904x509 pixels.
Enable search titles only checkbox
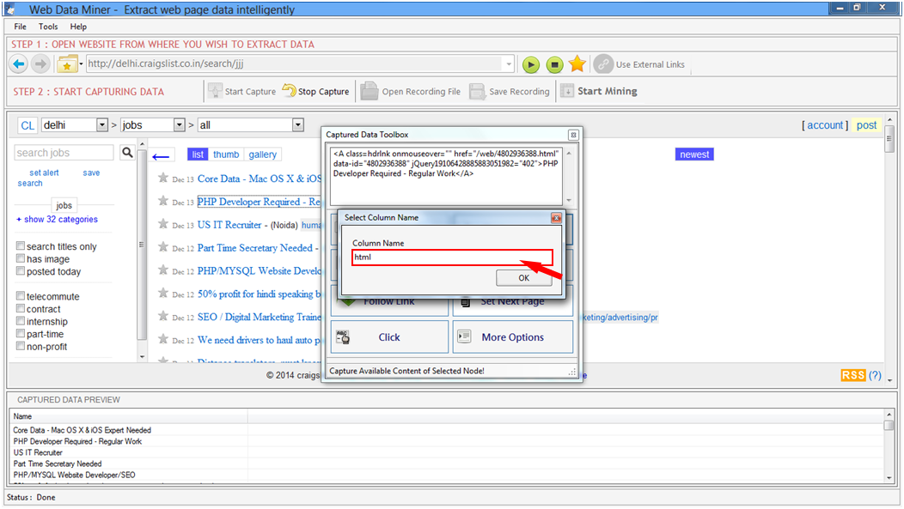(21, 245)
